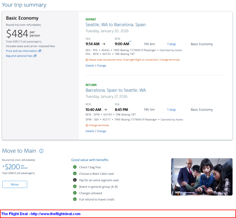Click 1 stop on the 19h 5m return flight
This screenshot has height=218, width=236.
pyautogui.click(x=171, y=110)
